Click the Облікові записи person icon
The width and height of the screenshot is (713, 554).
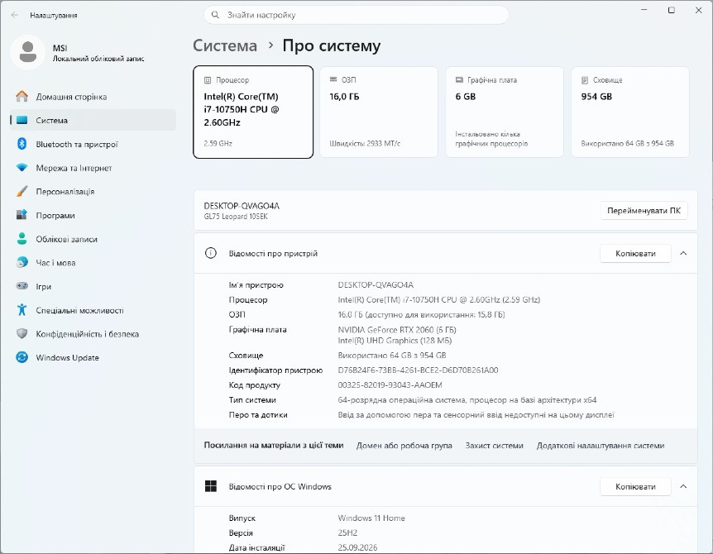(x=22, y=239)
